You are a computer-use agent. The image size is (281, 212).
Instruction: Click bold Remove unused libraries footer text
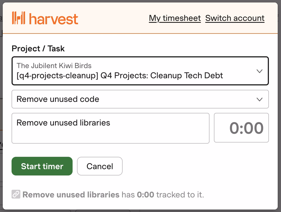(x=71, y=195)
